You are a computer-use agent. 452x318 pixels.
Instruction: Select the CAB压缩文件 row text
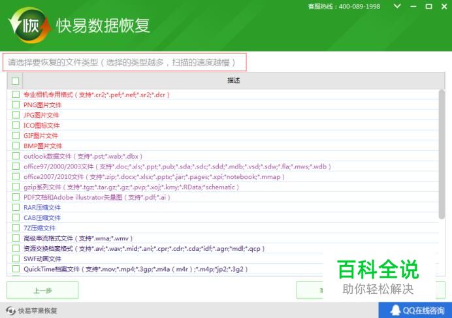click(42, 217)
